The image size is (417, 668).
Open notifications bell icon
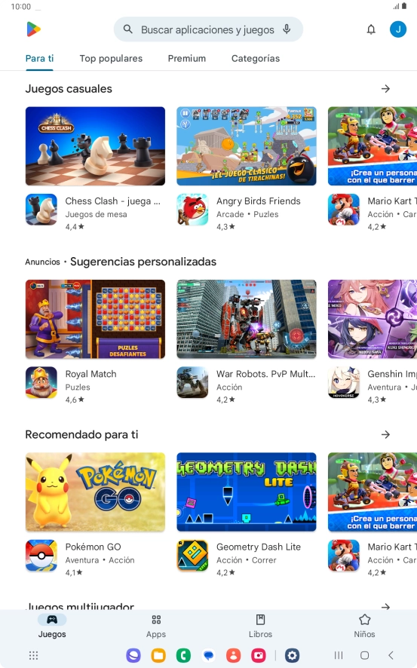tap(371, 29)
